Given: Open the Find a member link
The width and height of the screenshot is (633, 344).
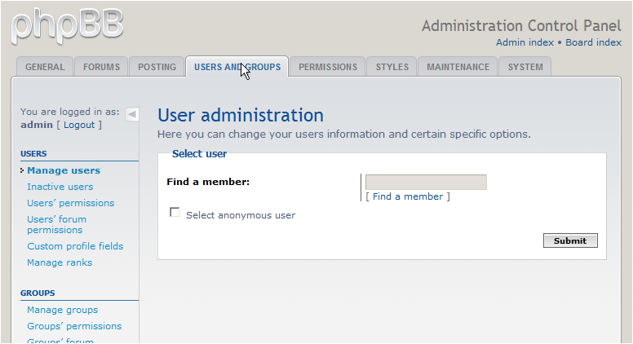Looking at the screenshot, I should pos(408,196).
